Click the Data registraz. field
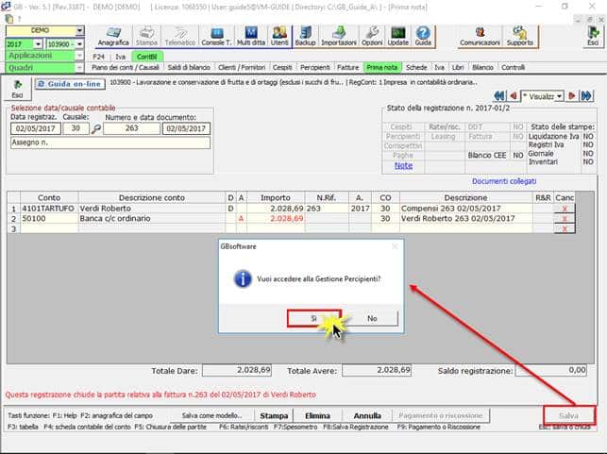Viewport: 607px width, 454px height. pyautogui.click(x=36, y=128)
